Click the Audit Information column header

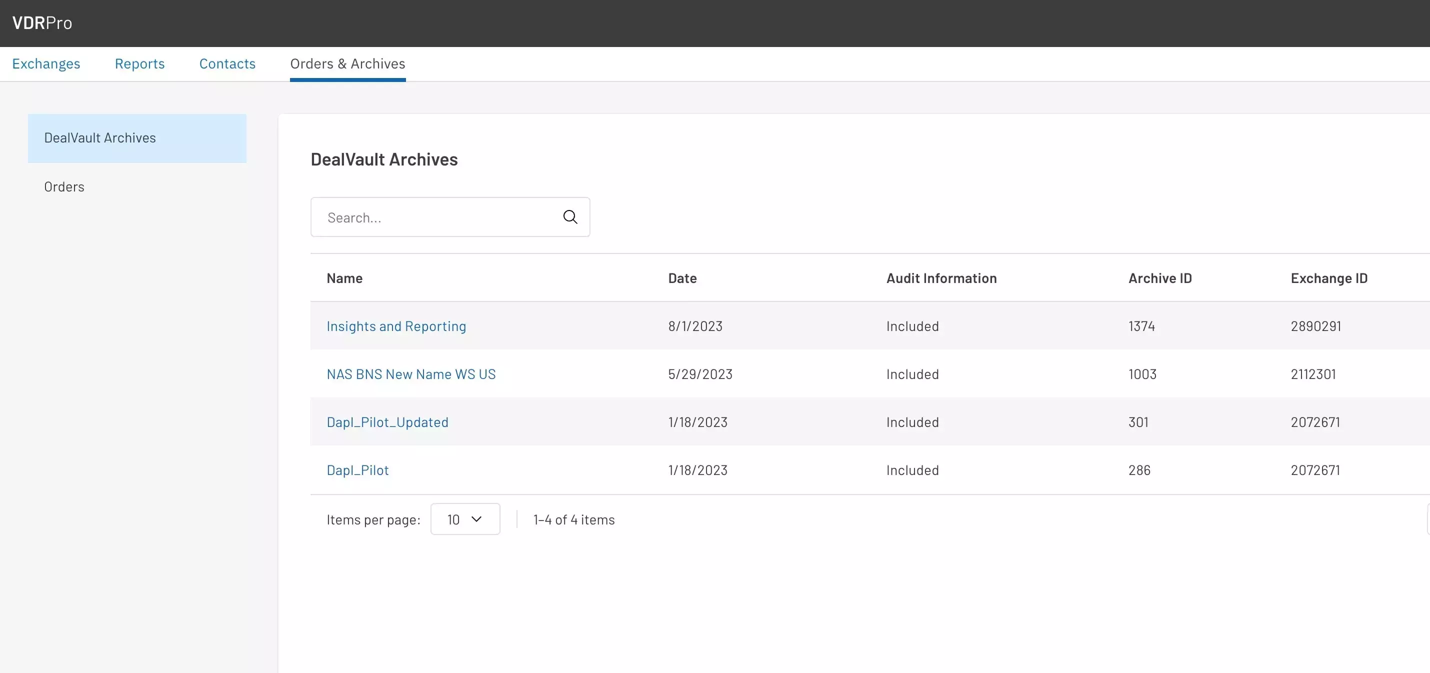(941, 278)
